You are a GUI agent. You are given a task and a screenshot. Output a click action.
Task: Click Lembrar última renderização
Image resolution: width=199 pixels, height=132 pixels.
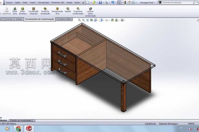click(x=90, y=12)
